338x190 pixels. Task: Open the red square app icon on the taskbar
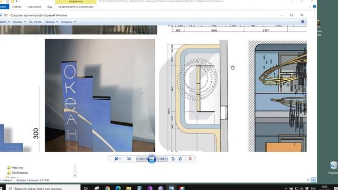182,188
